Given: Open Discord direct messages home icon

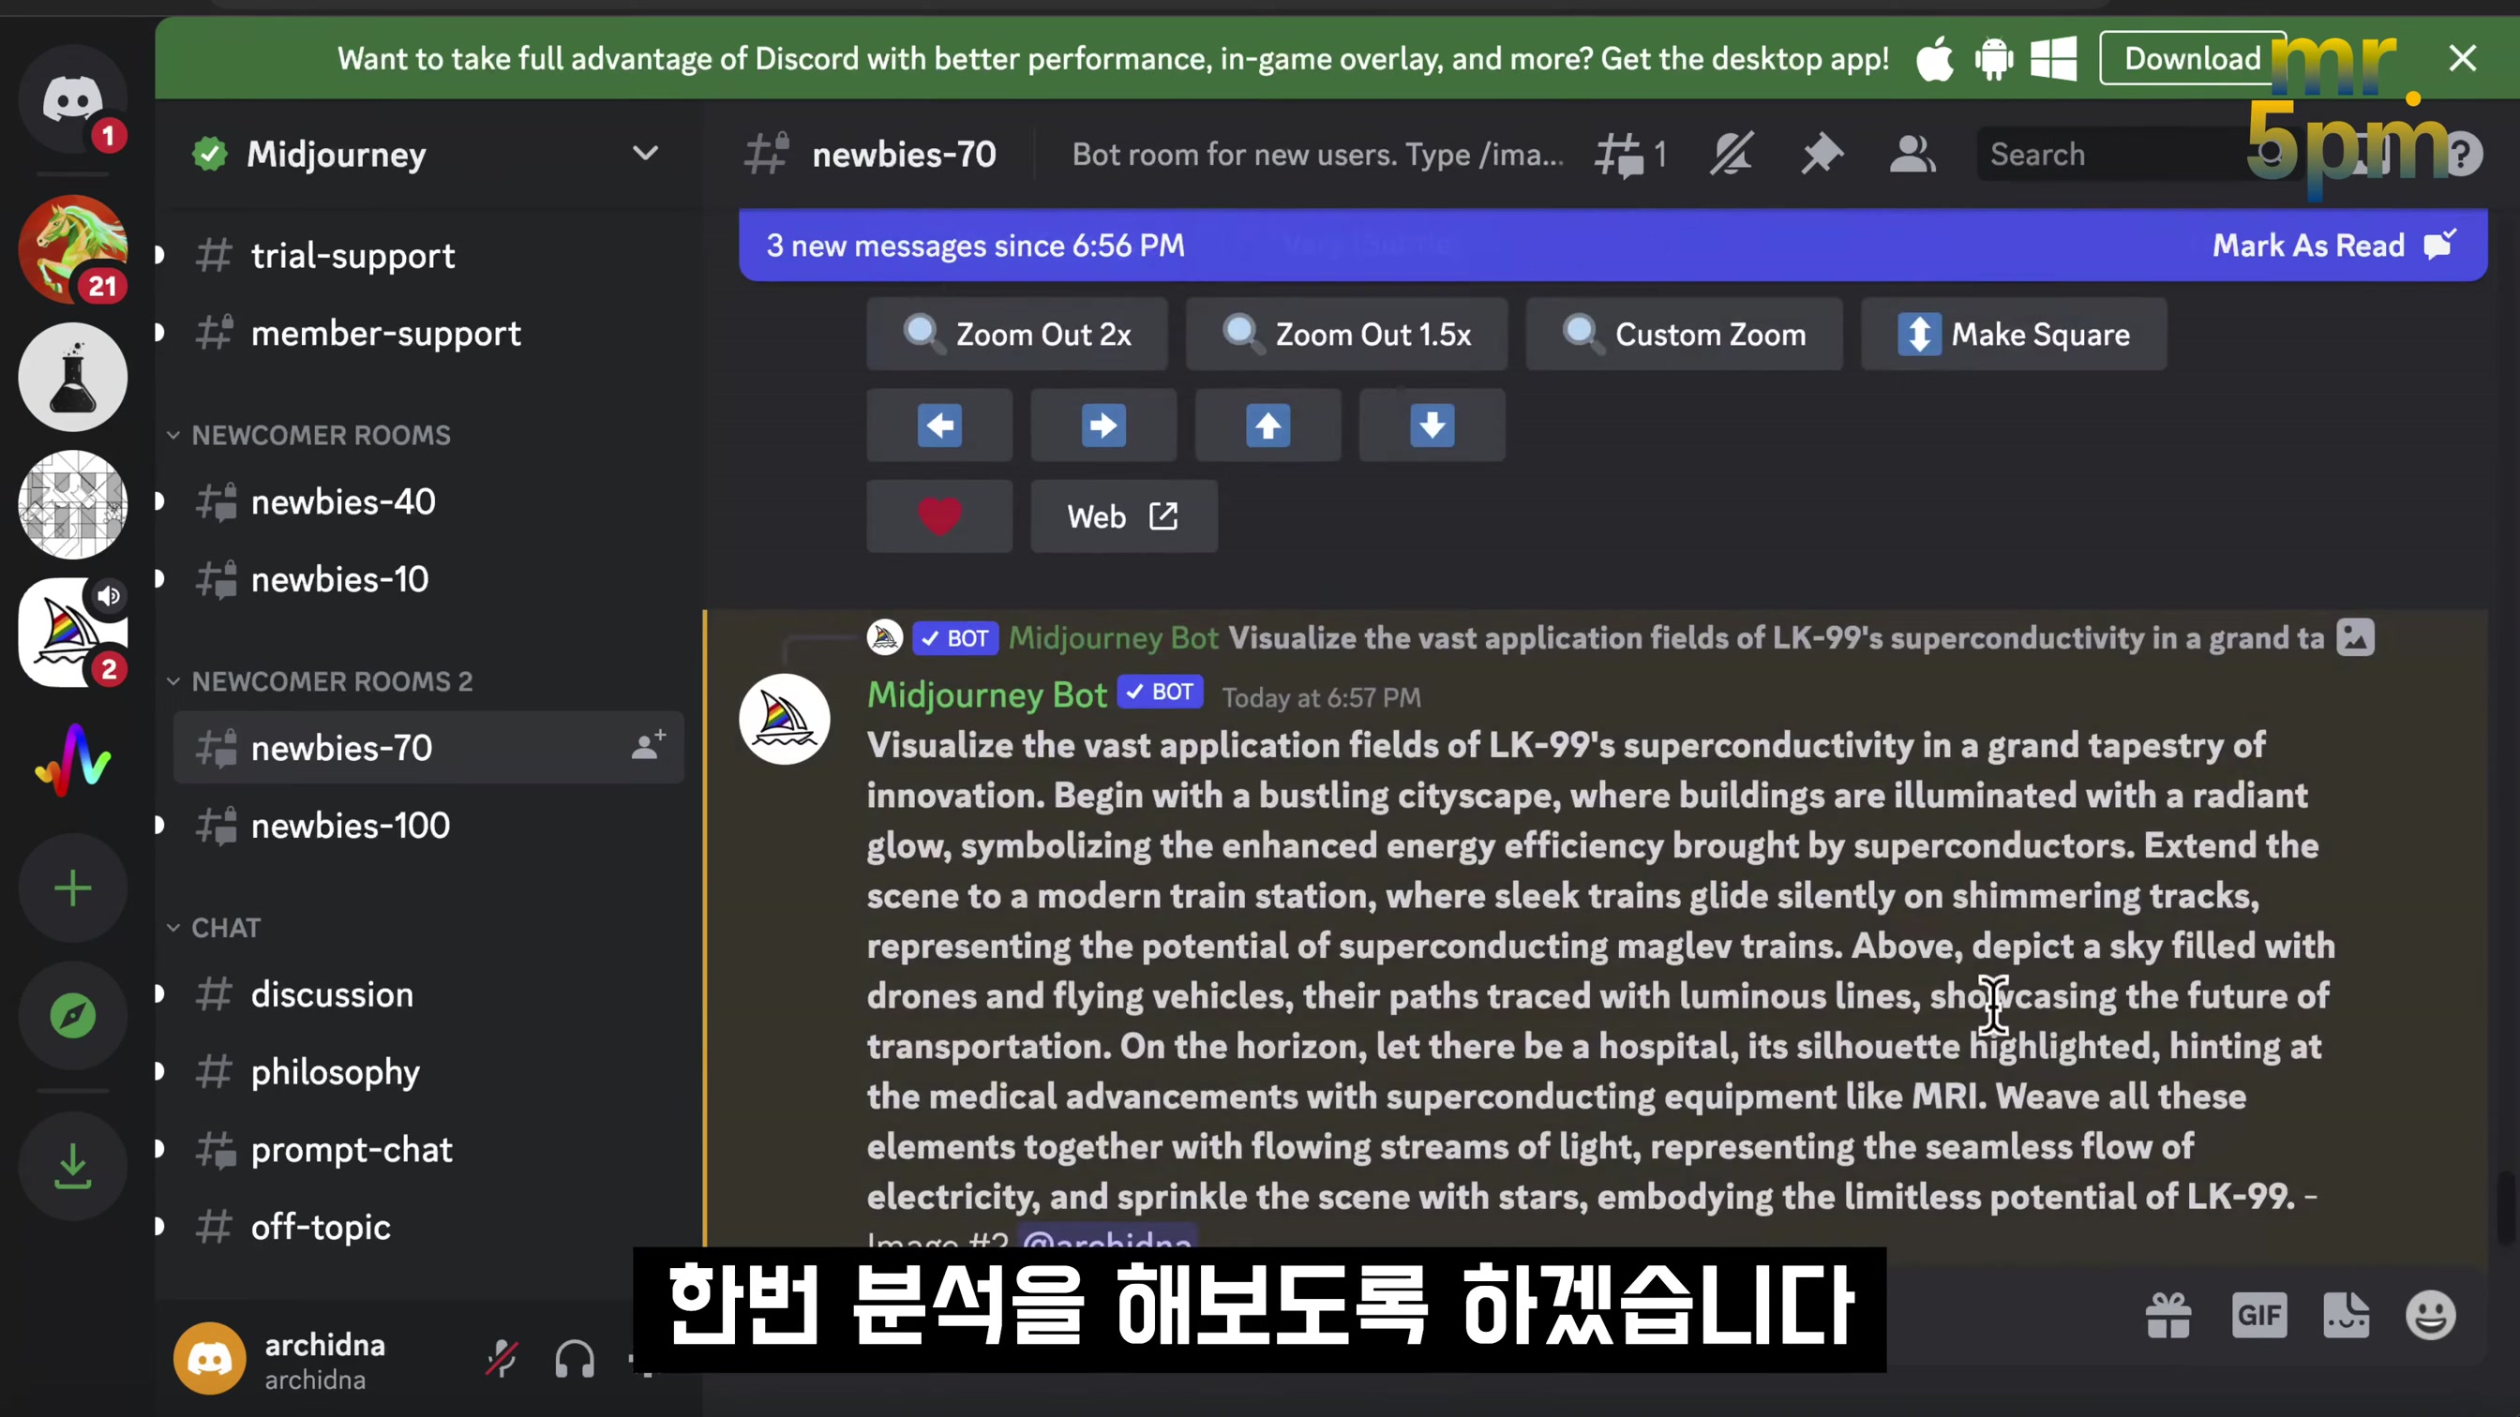Looking at the screenshot, I should click(72, 97).
